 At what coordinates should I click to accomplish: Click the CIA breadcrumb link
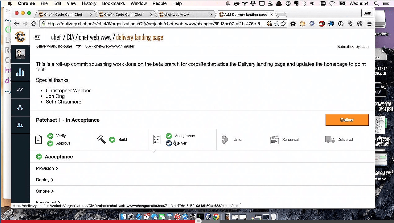click(x=71, y=37)
